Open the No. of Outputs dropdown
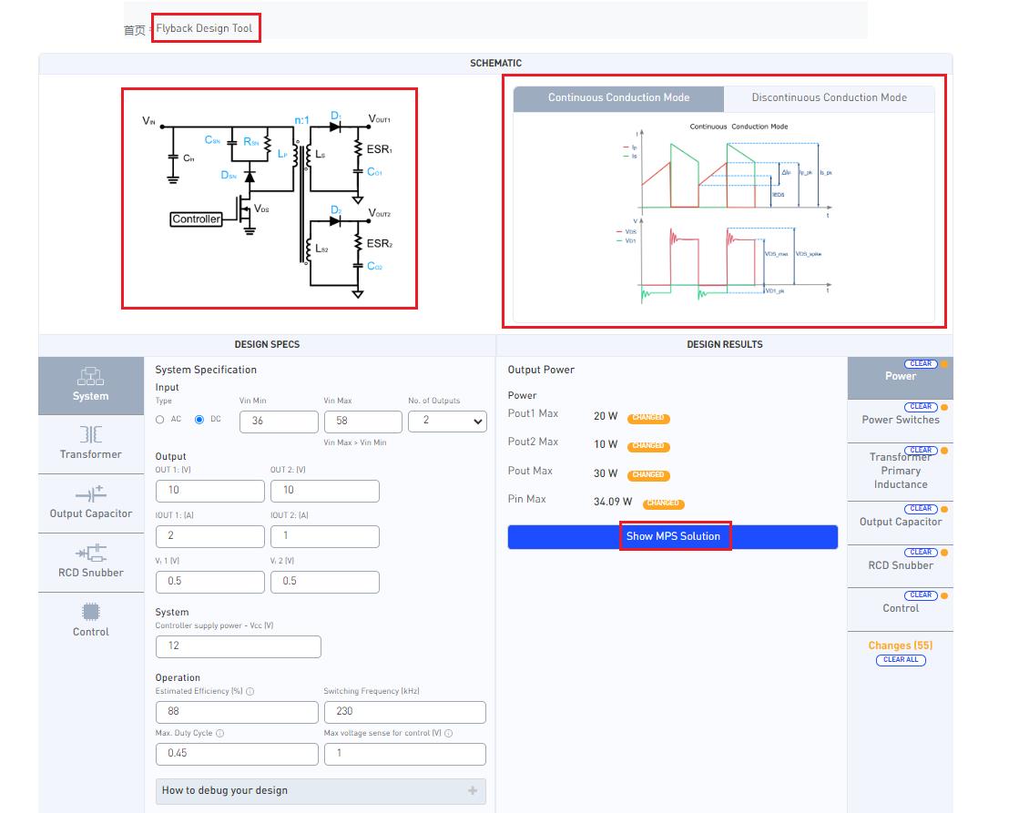 447,422
